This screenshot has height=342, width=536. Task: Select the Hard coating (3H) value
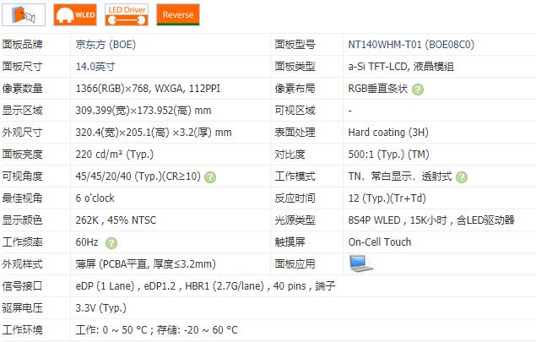coord(388,133)
